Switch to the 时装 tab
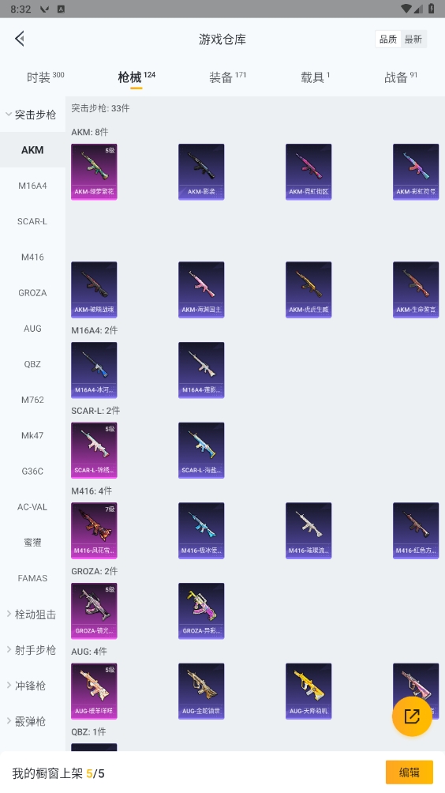 (x=45, y=77)
